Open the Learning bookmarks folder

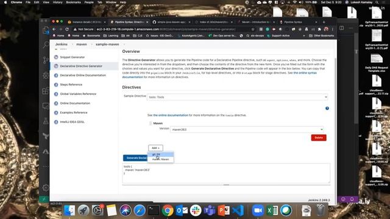tap(111, 36)
